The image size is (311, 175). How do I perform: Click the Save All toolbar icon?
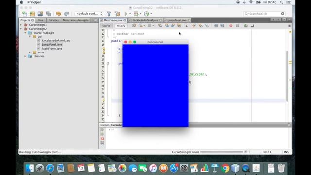point(49,14)
